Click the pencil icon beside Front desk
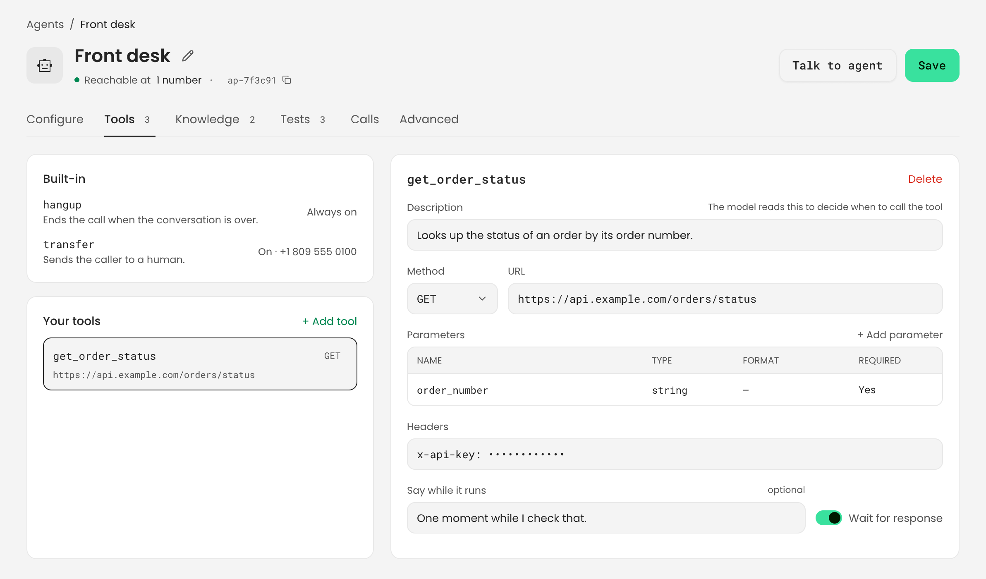The height and width of the screenshot is (579, 986). (188, 56)
